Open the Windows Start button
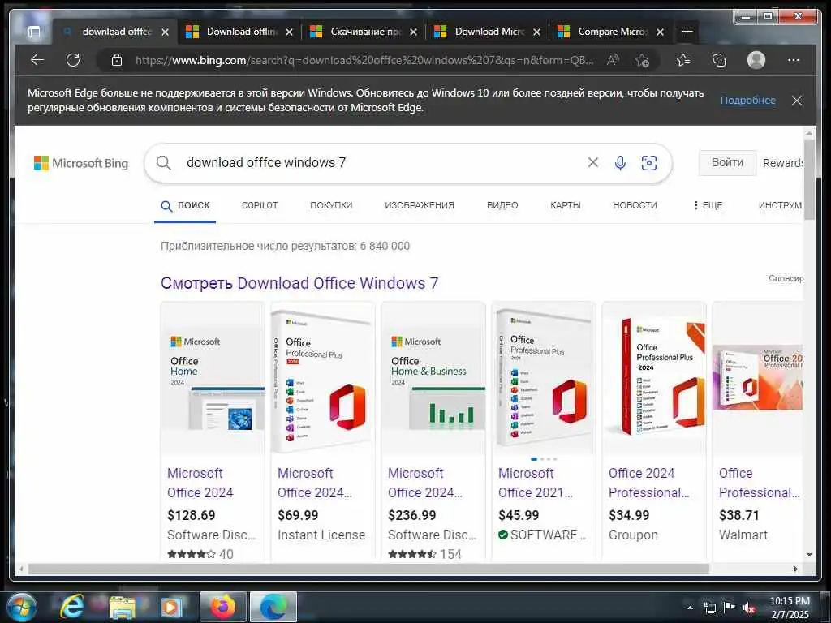The image size is (831, 623). tap(22, 607)
